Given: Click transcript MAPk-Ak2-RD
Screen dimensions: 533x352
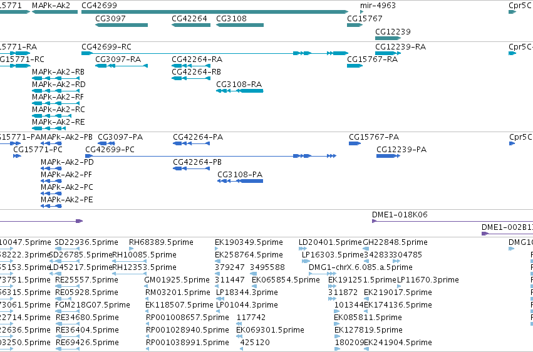Looking at the screenshot, I should [x=56, y=91].
